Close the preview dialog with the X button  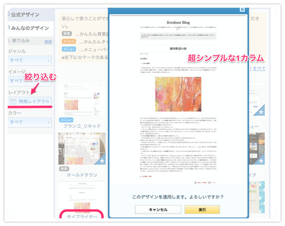[242, 9]
